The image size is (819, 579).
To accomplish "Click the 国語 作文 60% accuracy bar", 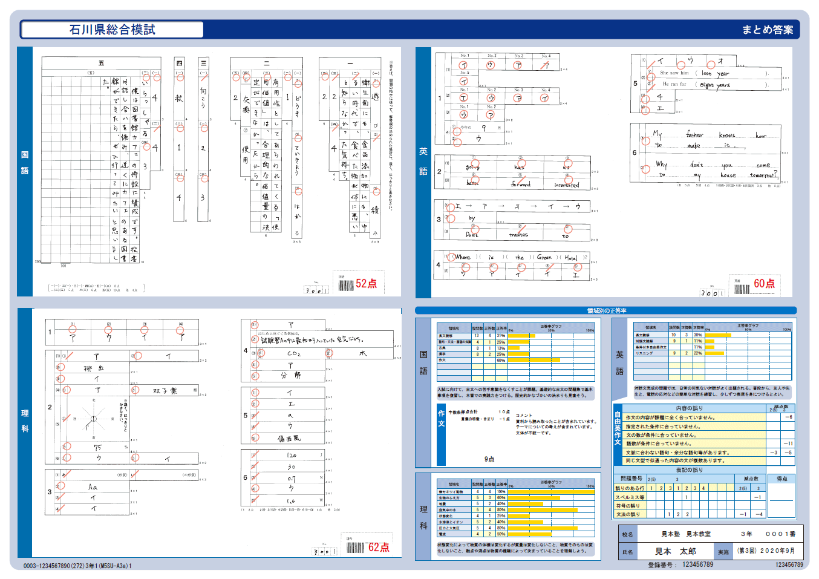I will (533, 360).
